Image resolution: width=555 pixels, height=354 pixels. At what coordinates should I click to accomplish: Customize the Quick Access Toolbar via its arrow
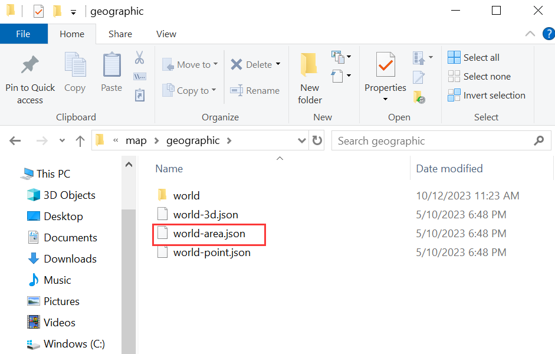pyautogui.click(x=73, y=11)
